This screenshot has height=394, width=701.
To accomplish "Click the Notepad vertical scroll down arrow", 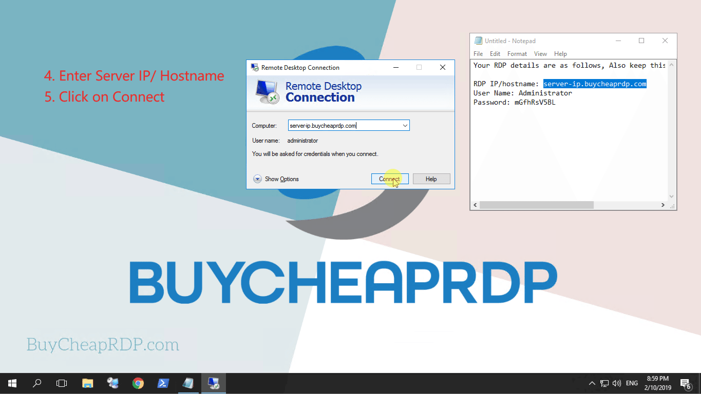I will [671, 196].
